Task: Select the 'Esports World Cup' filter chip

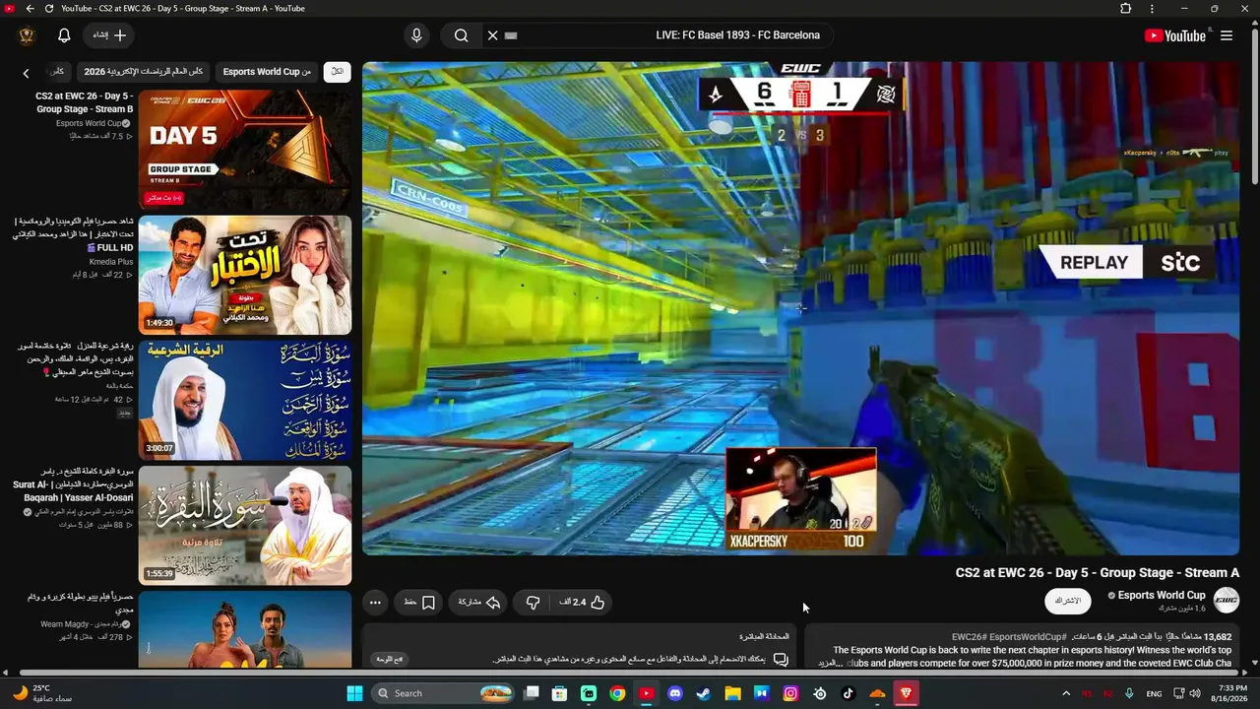Action: tap(267, 72)
